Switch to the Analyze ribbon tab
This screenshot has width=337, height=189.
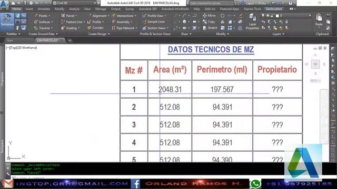point(74,9)
